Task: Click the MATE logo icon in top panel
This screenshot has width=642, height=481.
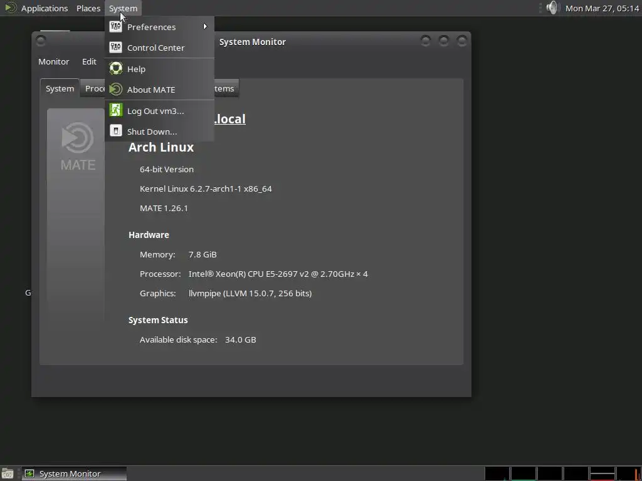Action: (x=10, y=8)
